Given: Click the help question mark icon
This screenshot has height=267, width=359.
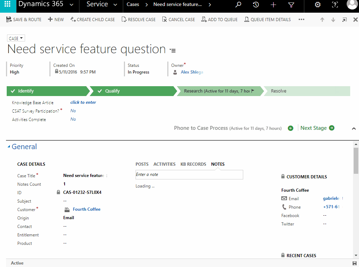Looking at the screenshot, I should [x=335, y=5].
